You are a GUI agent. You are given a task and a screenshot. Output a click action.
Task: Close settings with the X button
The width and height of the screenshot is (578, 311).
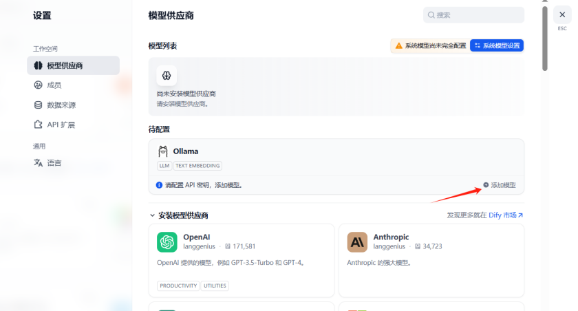pos(562,14)
